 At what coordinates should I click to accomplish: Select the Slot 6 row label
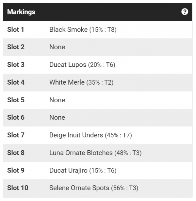(x=16, y=117)
